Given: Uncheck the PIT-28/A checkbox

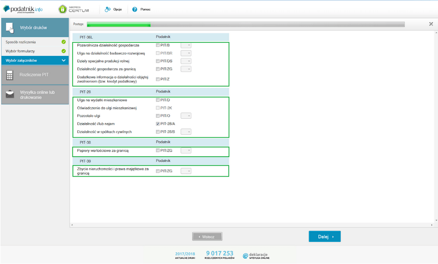Looking at the screenshot, I should (x=158, y=124).
